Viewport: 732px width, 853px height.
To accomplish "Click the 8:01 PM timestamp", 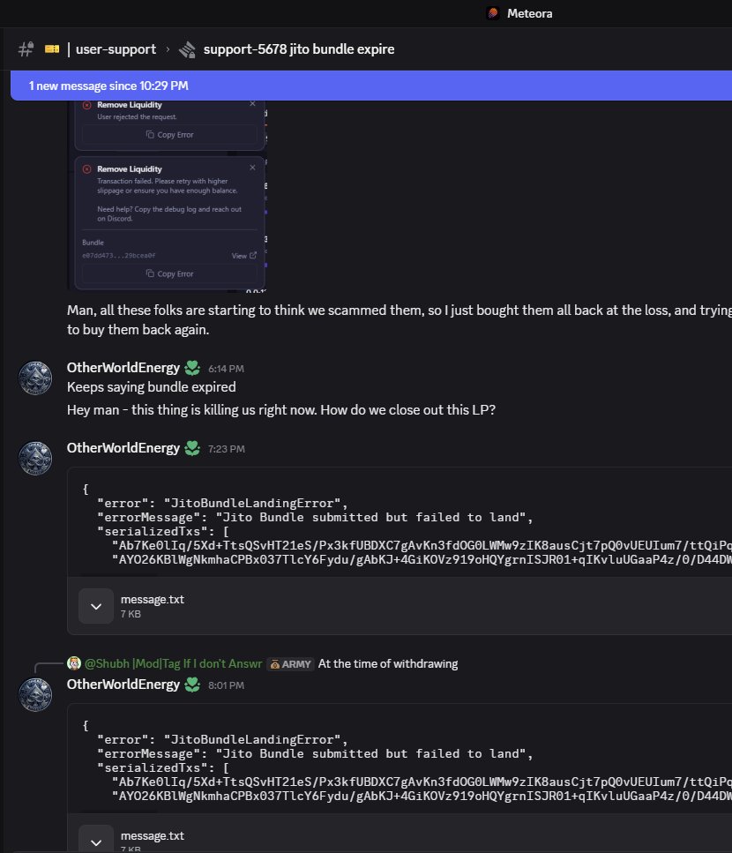I will click(226, 685).
